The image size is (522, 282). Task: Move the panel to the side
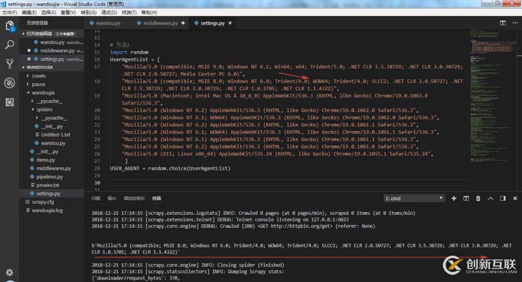503,199
